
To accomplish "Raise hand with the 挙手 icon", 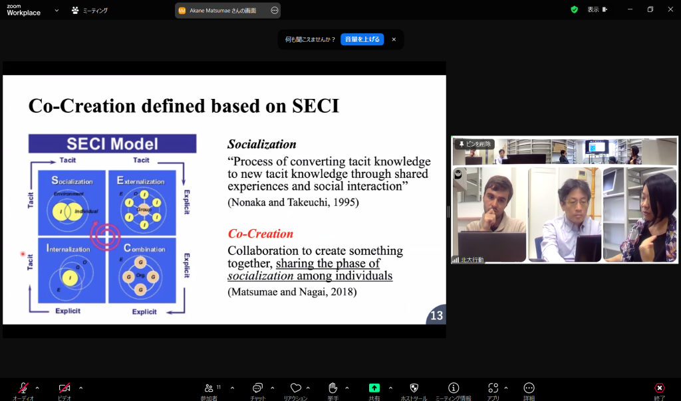I will click(x=333, y=388).
